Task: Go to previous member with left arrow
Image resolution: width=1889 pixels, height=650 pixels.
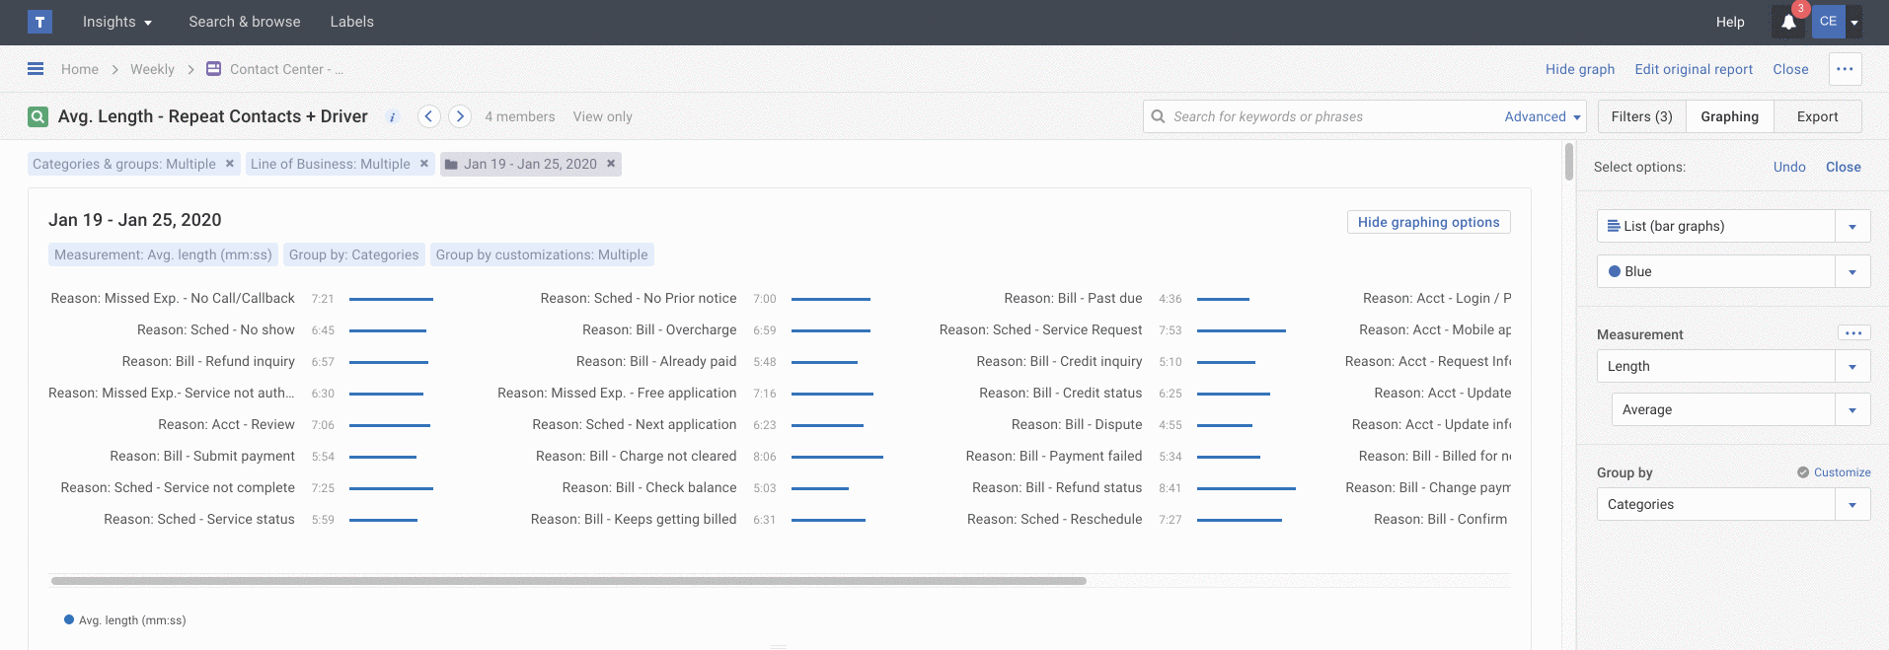Action: click(x=428, y=116)
